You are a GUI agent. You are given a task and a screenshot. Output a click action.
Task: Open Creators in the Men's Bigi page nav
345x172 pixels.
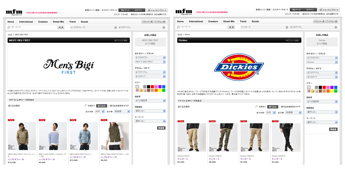point(43,22)
